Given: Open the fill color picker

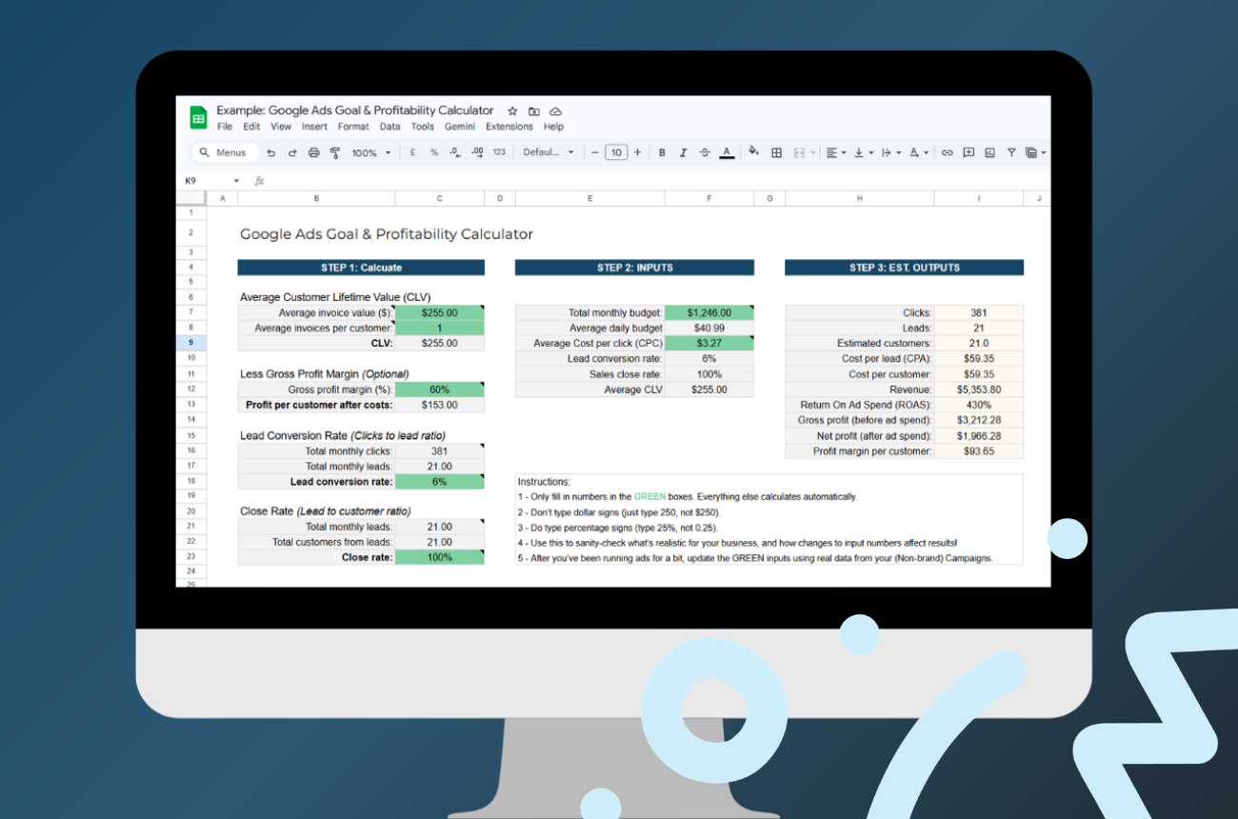Looking at the screenshot, I should coord(754,151).
